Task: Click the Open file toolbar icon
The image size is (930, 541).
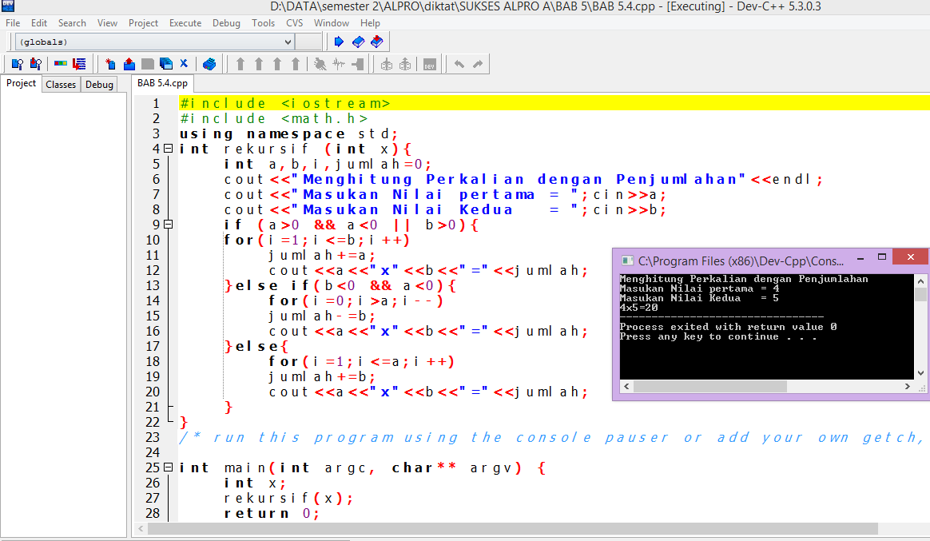Action: (129, 64)
